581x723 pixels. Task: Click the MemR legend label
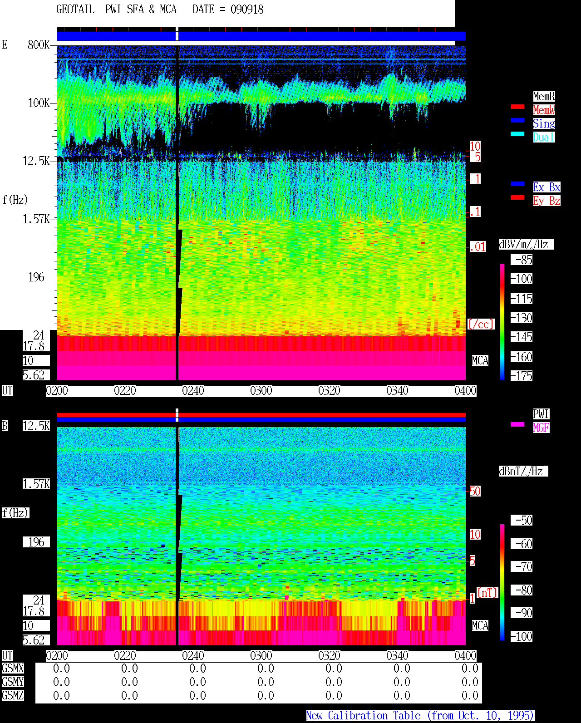click(544, 96)
